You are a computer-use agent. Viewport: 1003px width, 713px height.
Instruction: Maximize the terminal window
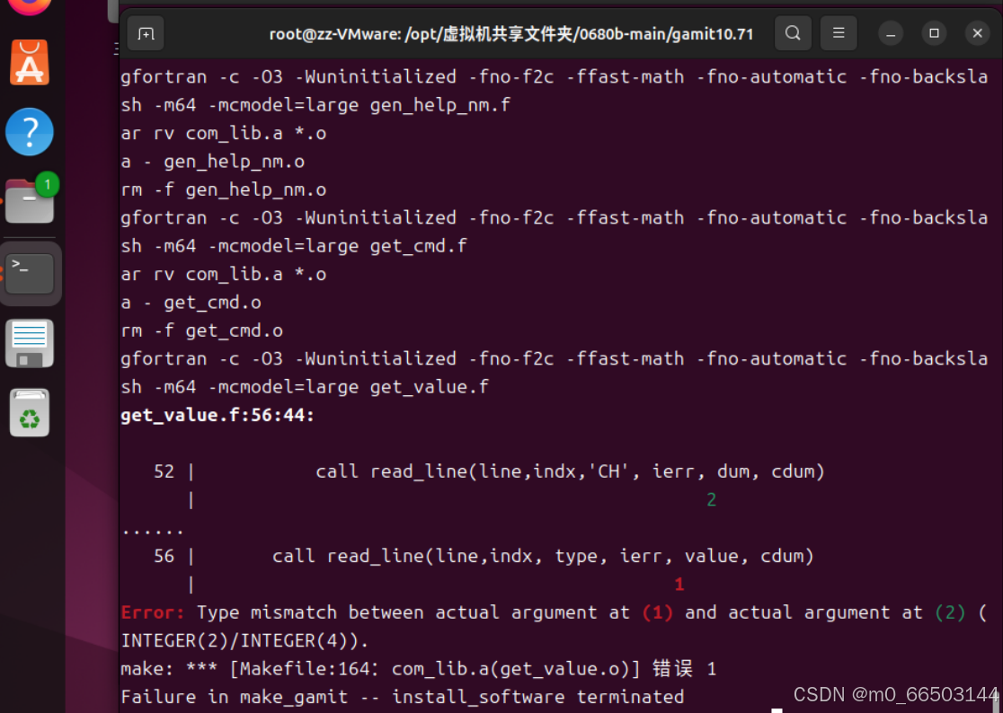(x=934, y=33)
